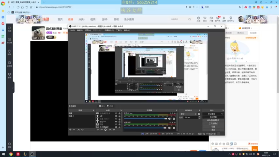
Task: Open the 鱼吧 link in Douyu navigation
Action: coord(116,19)
